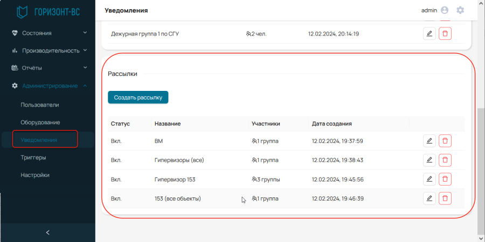Open the admin user profile icon

(x=445, y=10)
